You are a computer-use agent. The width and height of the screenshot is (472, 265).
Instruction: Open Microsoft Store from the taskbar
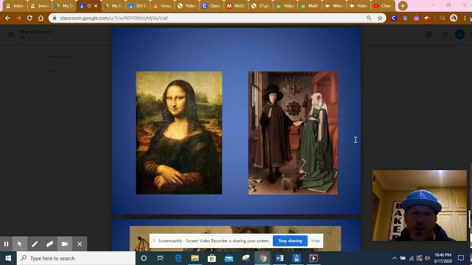(212, 258)
